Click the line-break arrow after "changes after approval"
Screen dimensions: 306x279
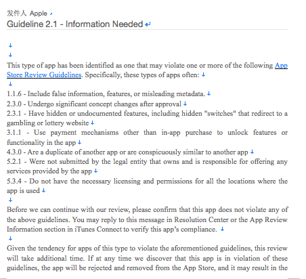tap(185, 104)
